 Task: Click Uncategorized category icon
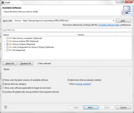coord(10,50)
